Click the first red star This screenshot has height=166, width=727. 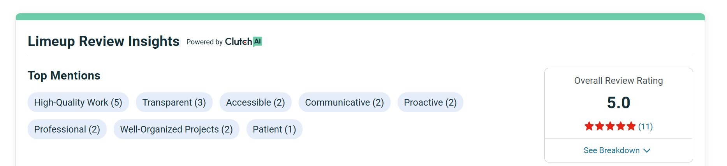(589, 126)
